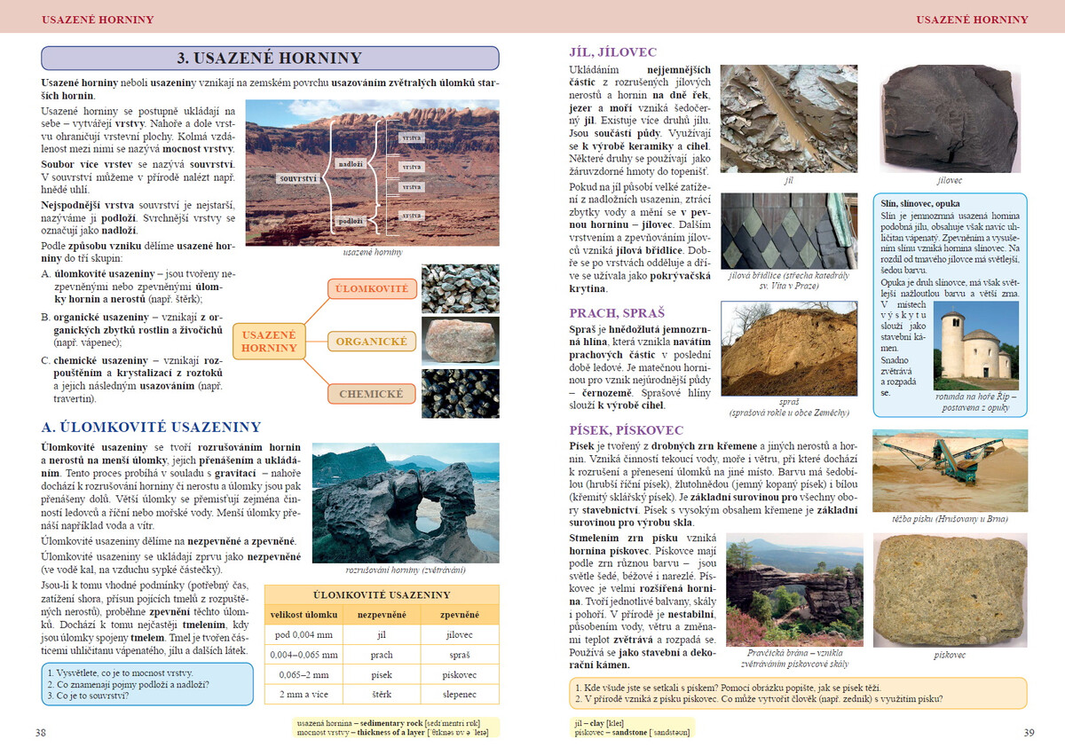The width and height of the screenshot is (1065, 755).
Task: Click the left page header 'USAZENÉ HORNINY'
Action: tap(98, 20)
